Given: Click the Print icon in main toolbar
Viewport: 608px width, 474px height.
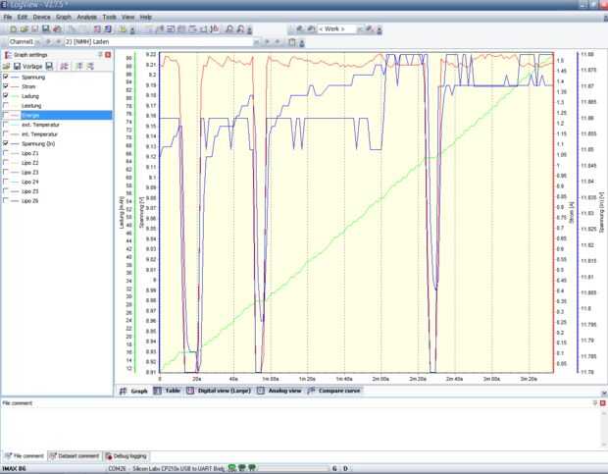Looking at the screenshot, I should click(x=58, y=29).
